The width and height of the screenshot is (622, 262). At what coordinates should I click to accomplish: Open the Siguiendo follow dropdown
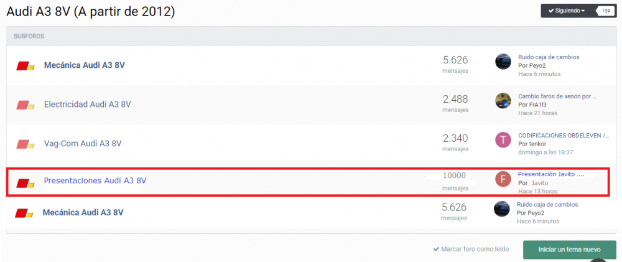coord(567,11)
